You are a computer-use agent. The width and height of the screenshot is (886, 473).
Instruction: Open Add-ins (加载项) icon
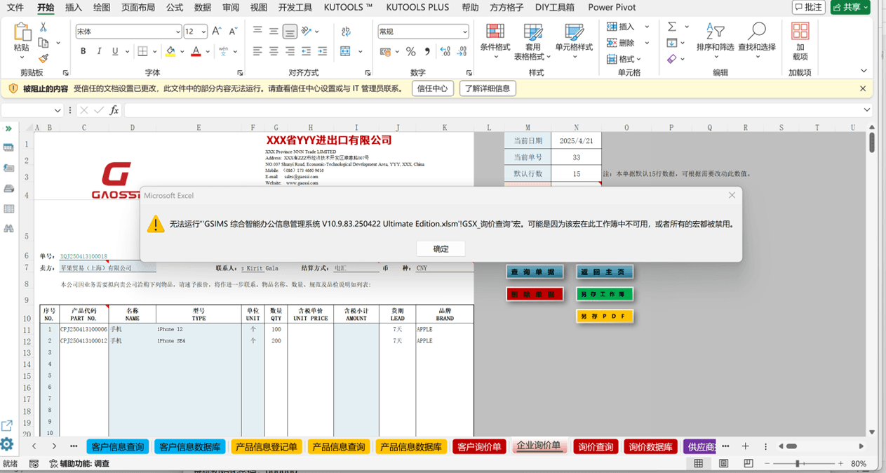[800, 41]
